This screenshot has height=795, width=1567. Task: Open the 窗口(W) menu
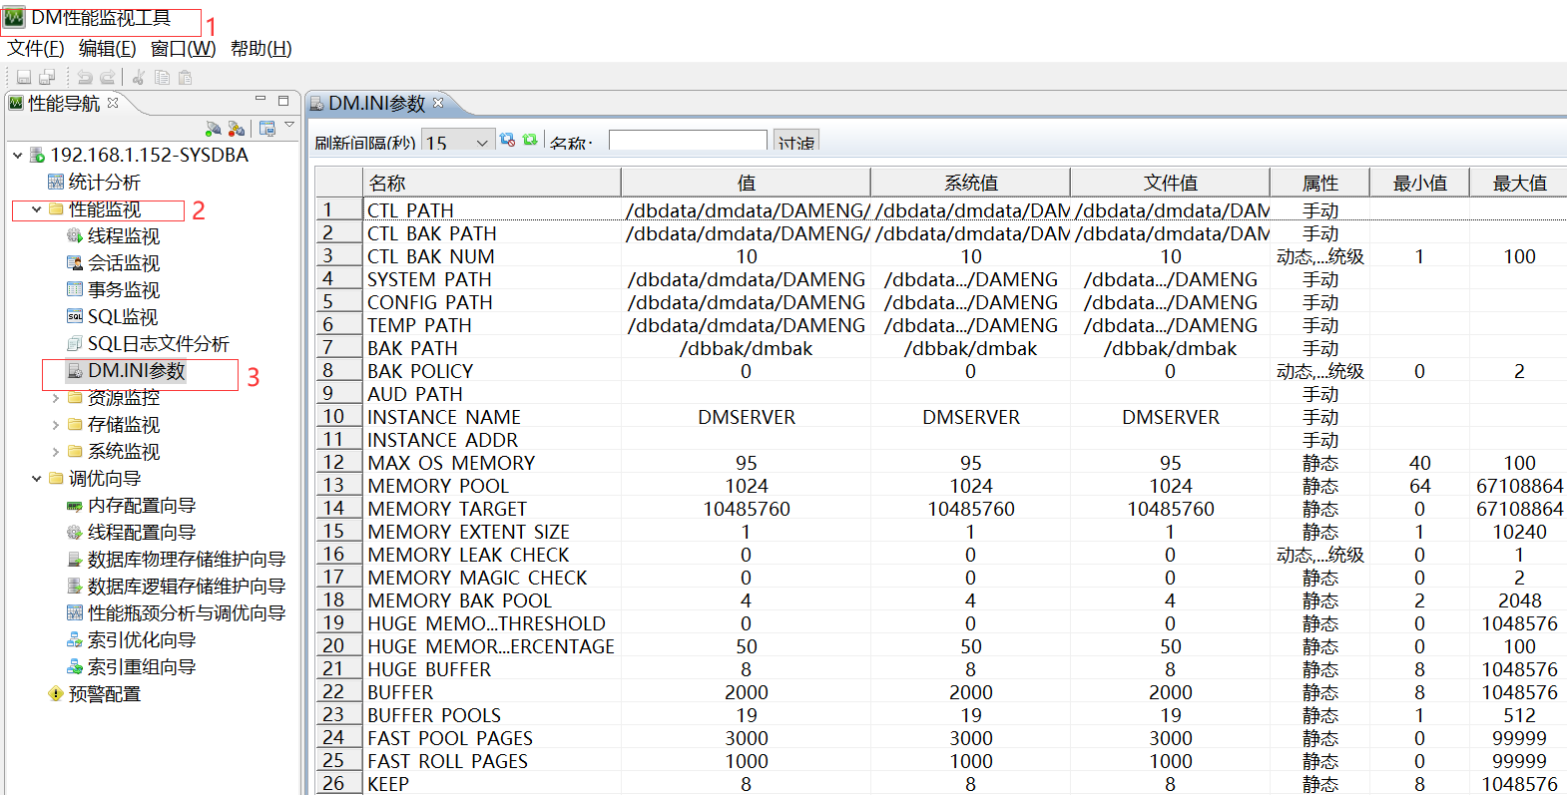183,48
